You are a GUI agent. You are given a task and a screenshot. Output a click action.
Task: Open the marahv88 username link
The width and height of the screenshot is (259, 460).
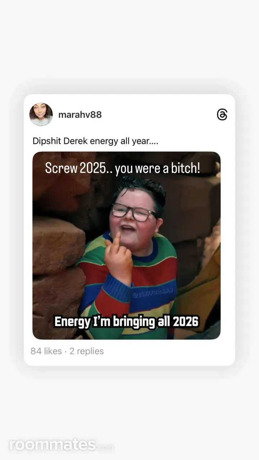coord(80,115)
